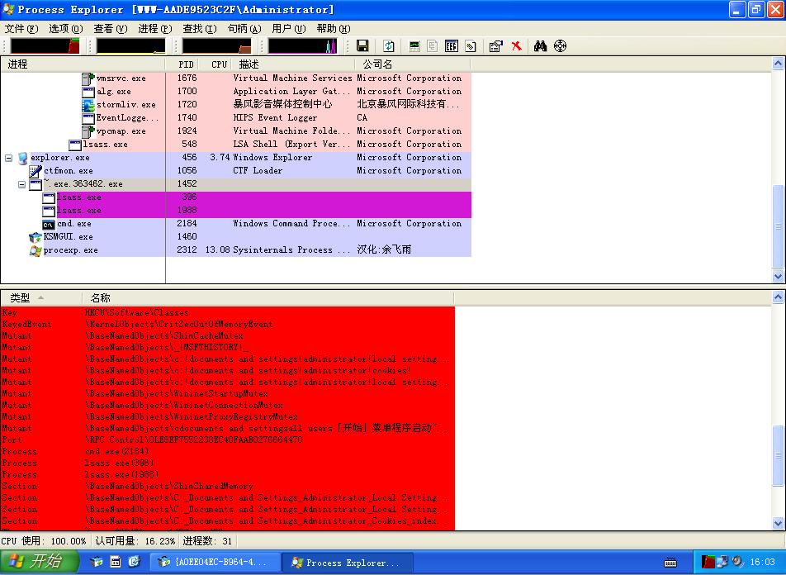Click the Save floppy disk toolbar icon

click(x=362, y=46)
